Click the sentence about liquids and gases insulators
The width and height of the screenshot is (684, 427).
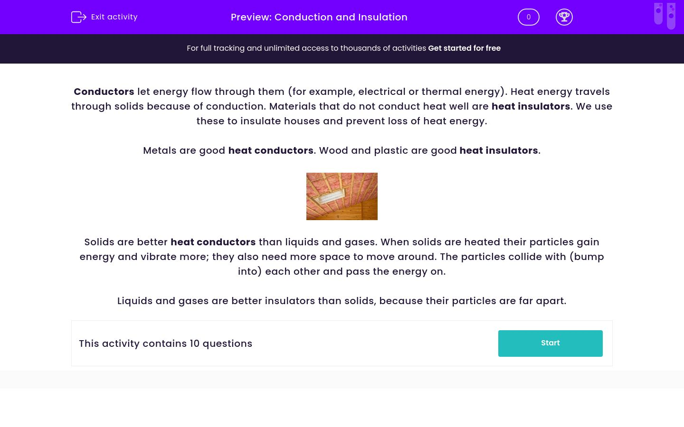[342, 301]
